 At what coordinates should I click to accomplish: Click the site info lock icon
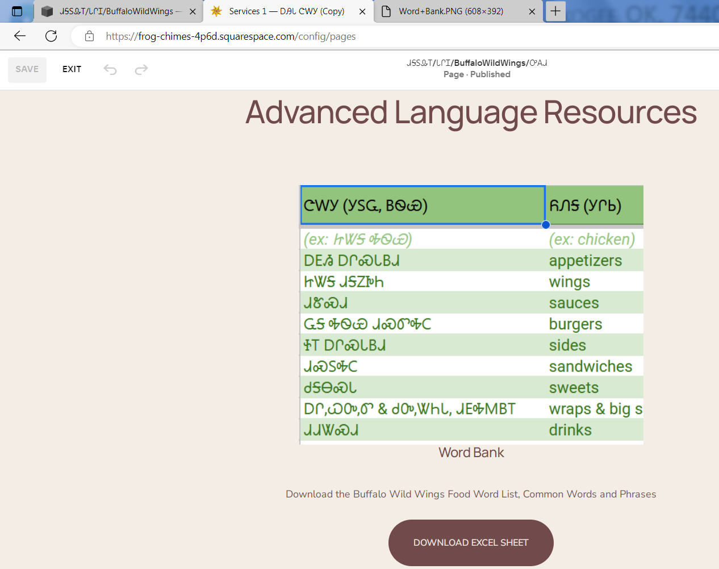[x=89, y=36]
